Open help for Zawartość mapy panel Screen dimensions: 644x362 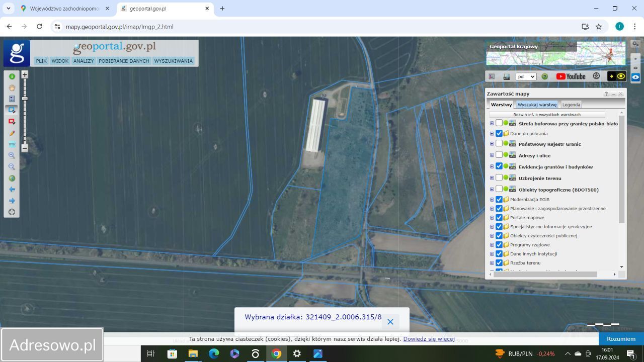pos(606,94)
